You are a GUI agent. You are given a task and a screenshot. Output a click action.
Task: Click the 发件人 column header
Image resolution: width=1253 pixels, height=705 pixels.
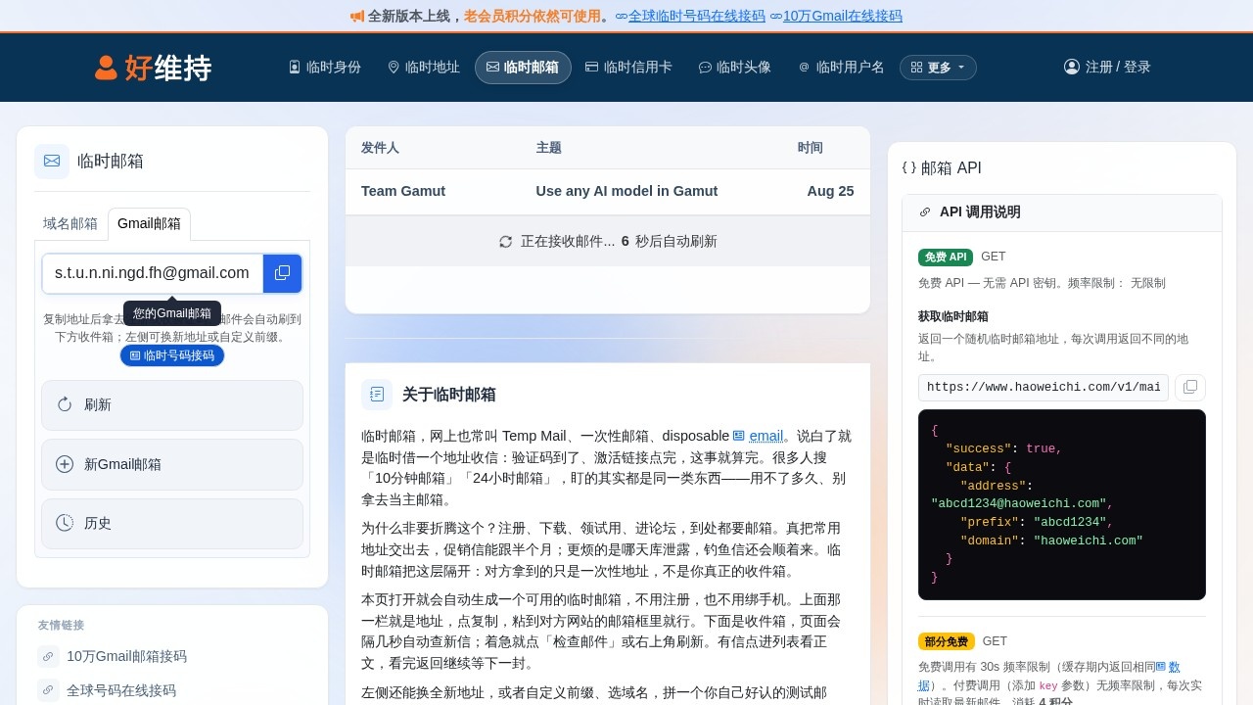(380, 148)
